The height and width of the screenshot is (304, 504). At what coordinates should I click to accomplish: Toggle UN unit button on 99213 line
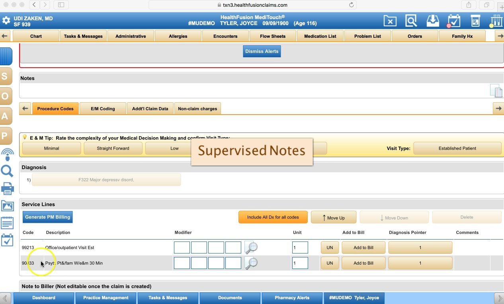coord(329,247)
